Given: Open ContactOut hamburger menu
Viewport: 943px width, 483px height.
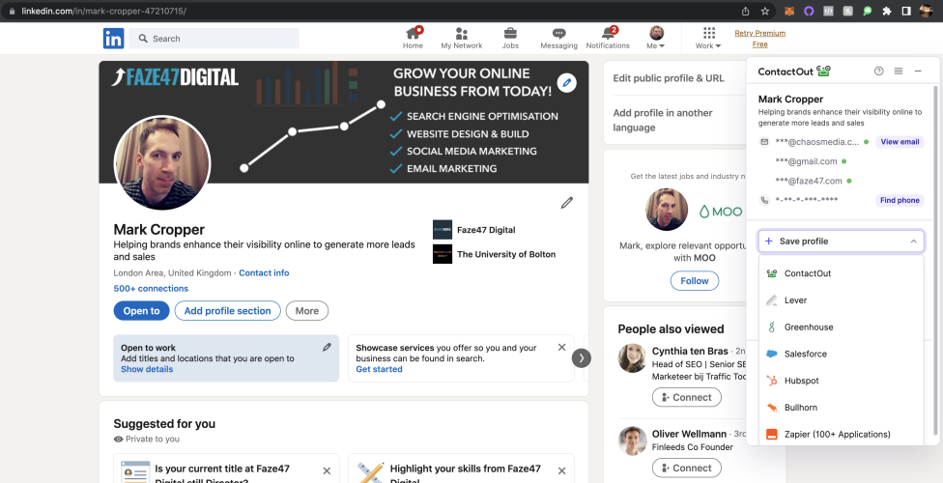Looking at the screenshot, I should pyautogui.click(x=899, y=71).
